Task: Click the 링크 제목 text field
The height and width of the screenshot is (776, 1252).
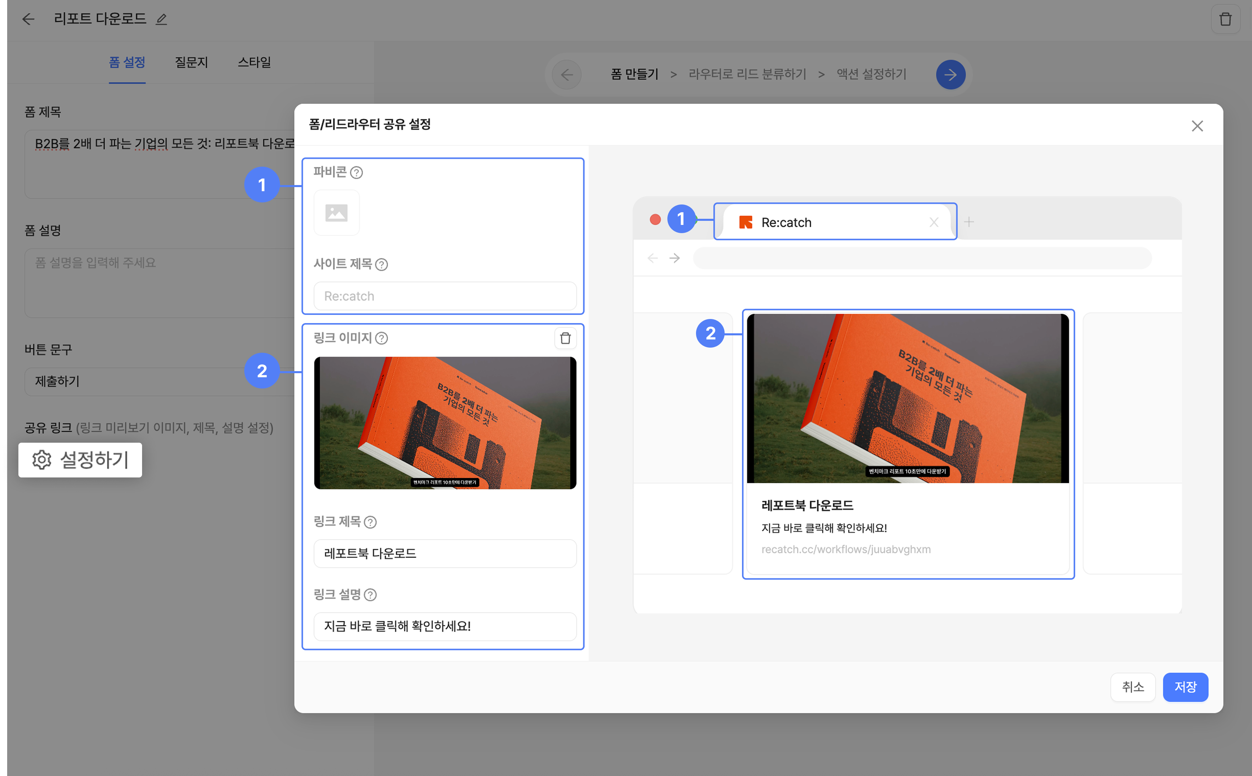Action: click(x=445, y=553)
